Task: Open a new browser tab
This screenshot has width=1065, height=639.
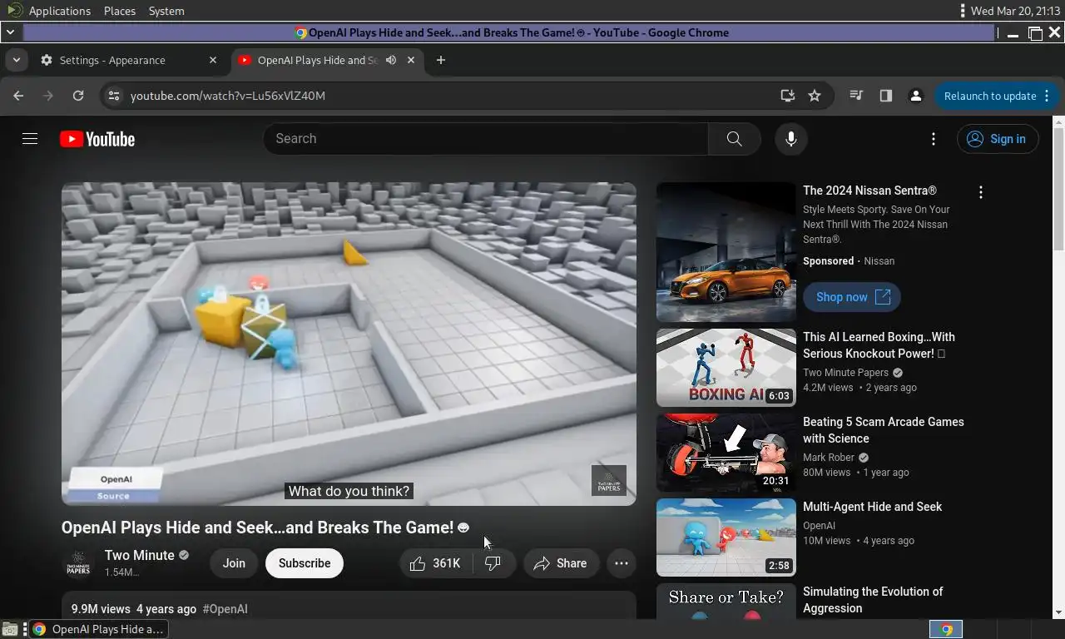Action: (x=441, y=60)
